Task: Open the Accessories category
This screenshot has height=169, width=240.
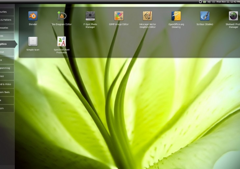Action: tap(7, 28)
